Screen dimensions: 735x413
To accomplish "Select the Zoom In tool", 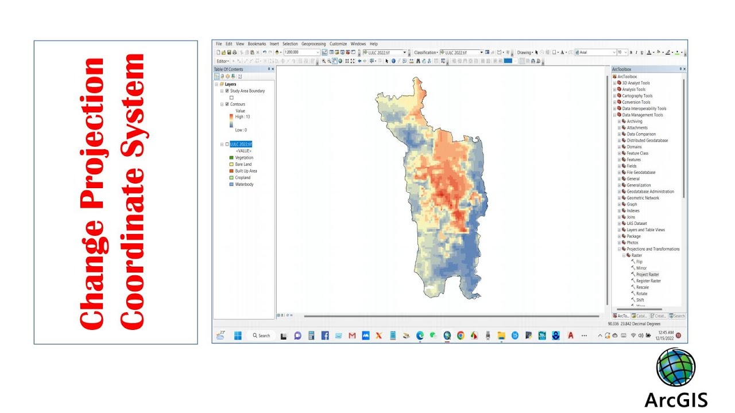I will pyautogui.click(x=324, y=61).
